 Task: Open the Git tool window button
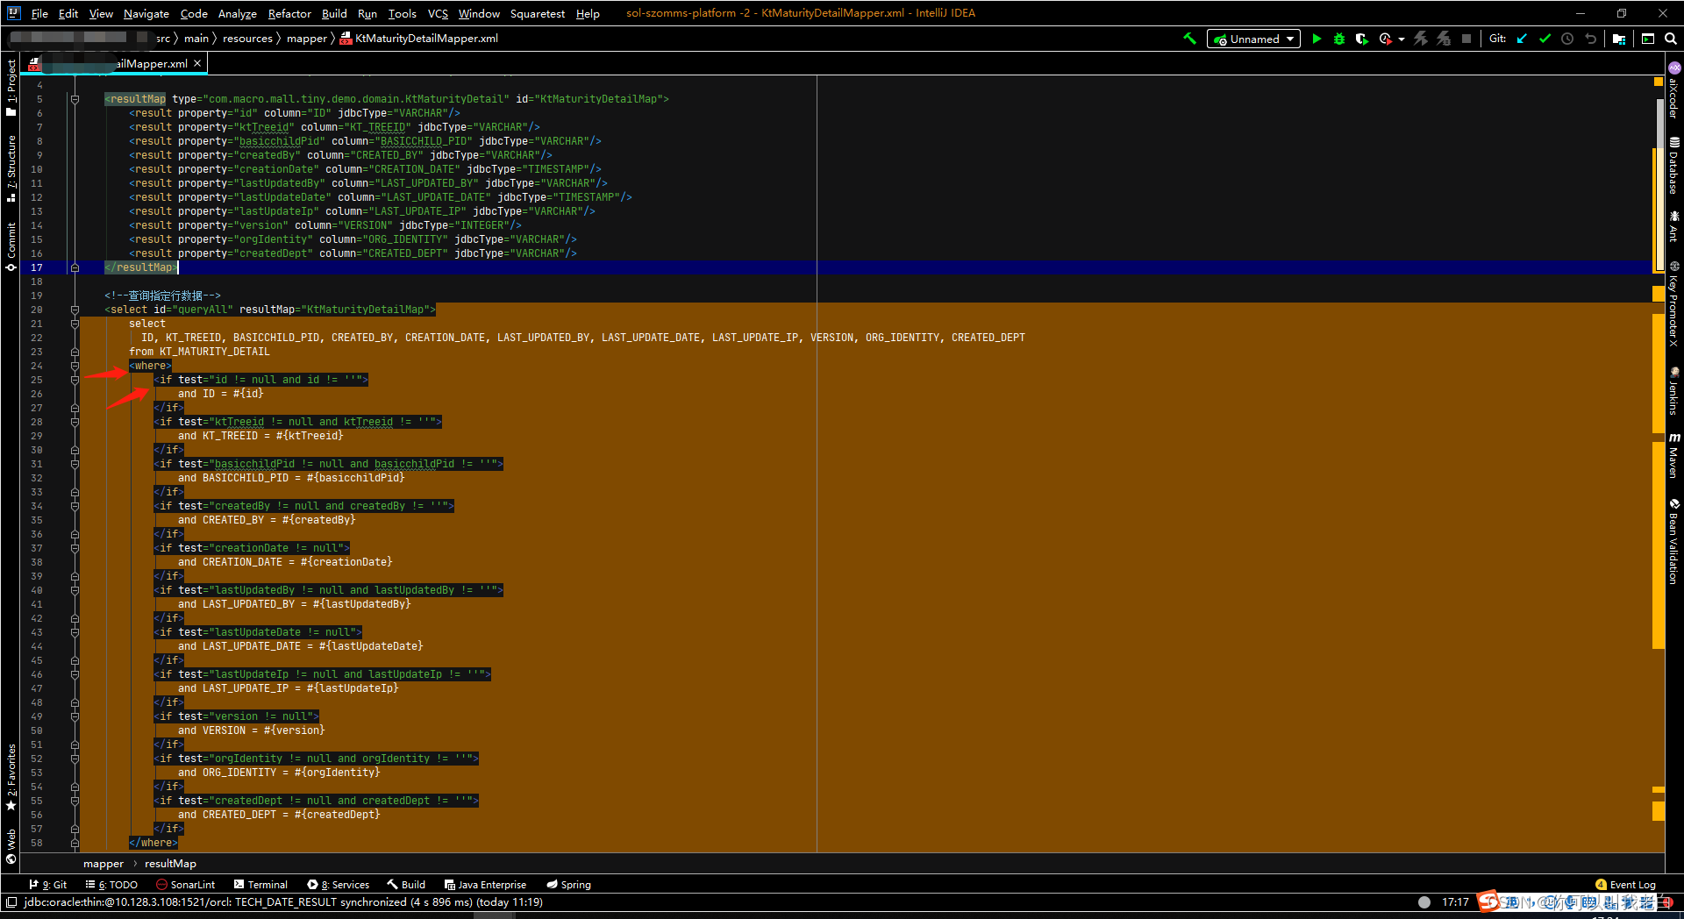tap(48, 884)
